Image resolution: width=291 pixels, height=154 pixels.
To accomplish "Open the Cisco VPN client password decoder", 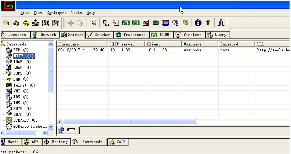I will (136, 23).
